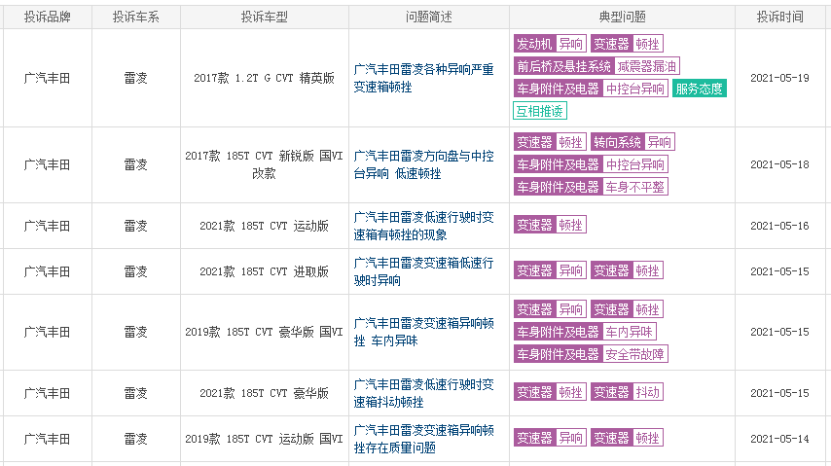Click the 车身附件及电器 车内异味 tag

(585, 332)
